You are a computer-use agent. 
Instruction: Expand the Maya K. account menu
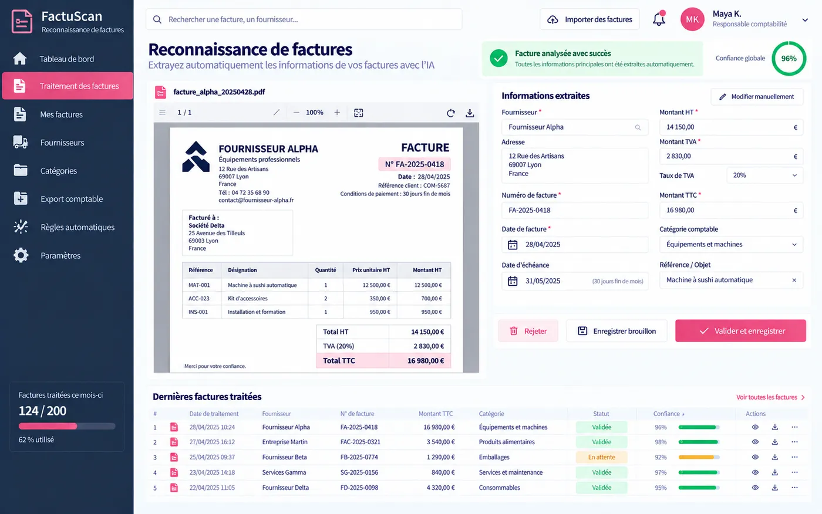pyautogui.click(x=805, y=19)
